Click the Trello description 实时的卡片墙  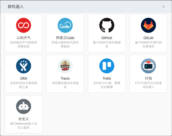[107, 85]
